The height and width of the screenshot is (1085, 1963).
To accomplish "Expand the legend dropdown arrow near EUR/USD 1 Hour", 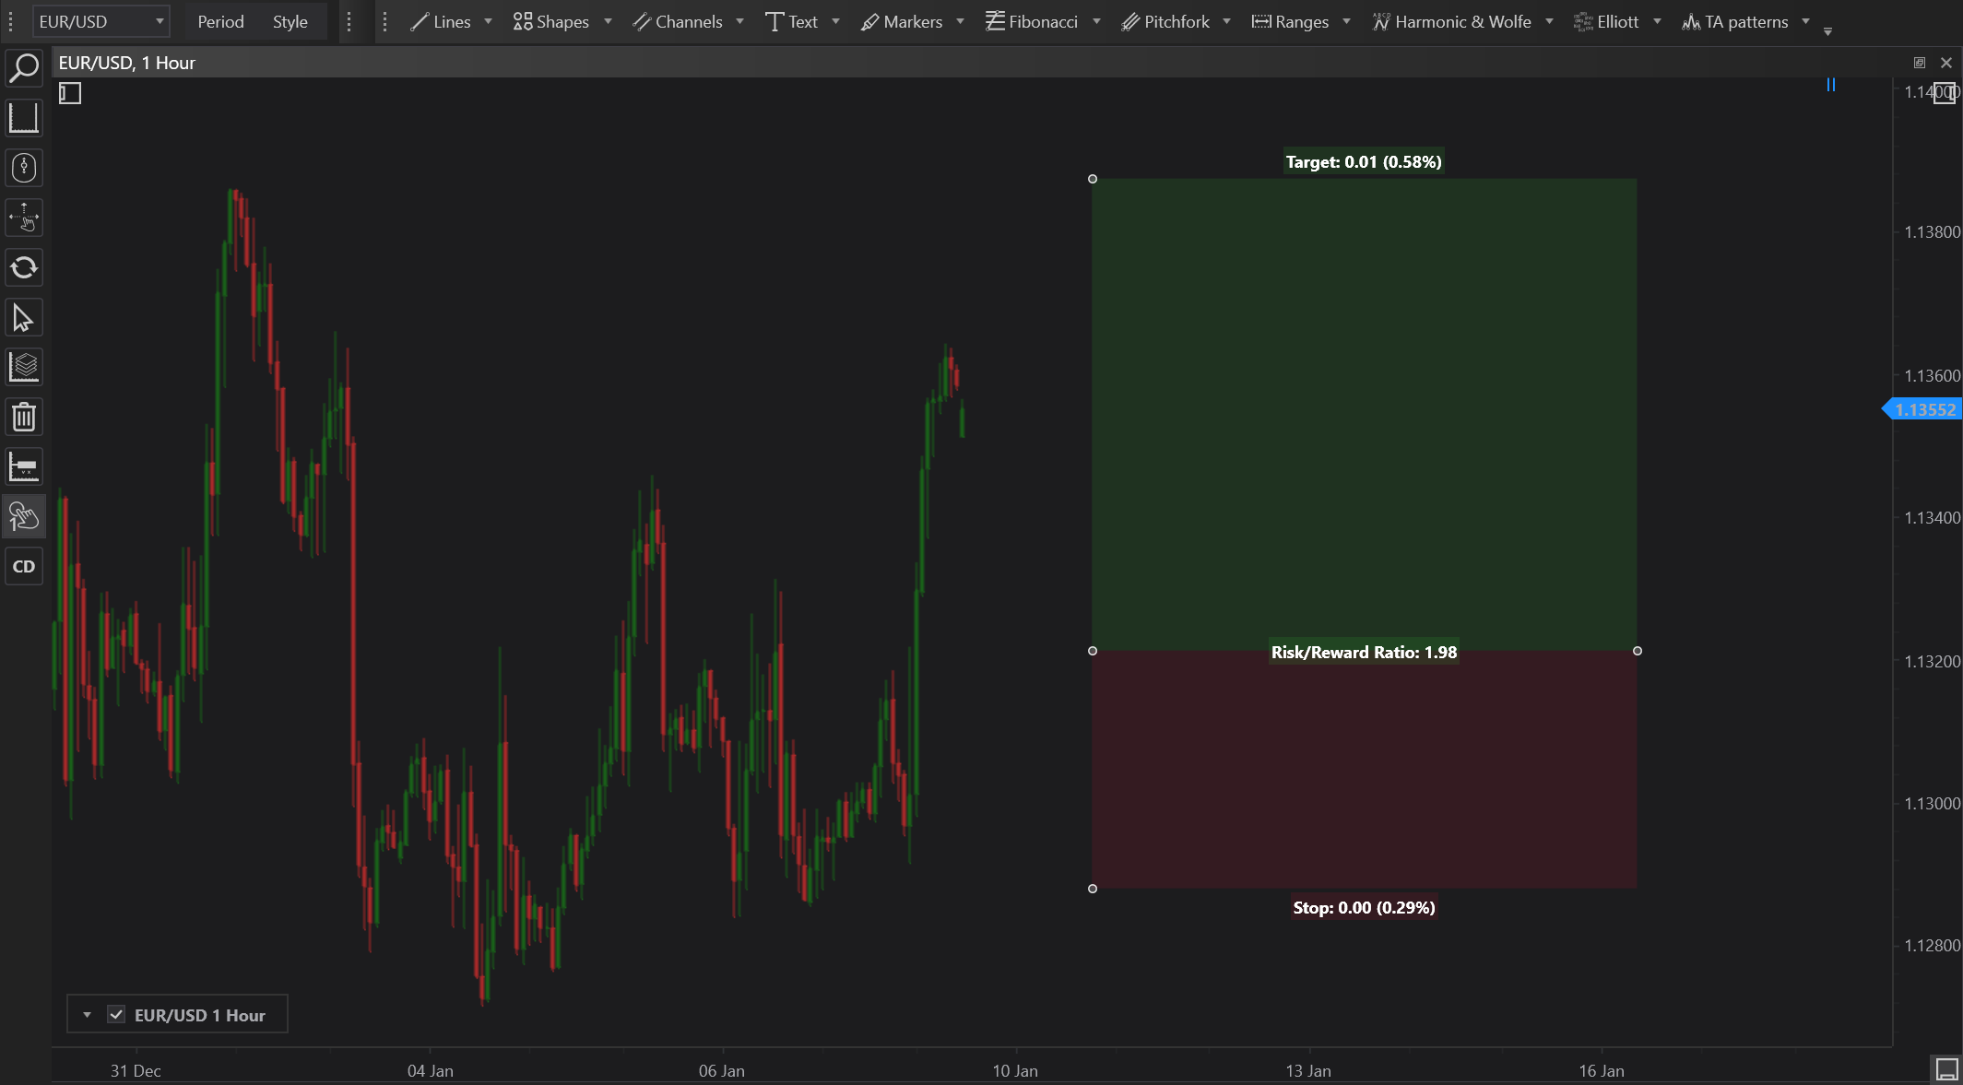I will tap(87, 1015).
